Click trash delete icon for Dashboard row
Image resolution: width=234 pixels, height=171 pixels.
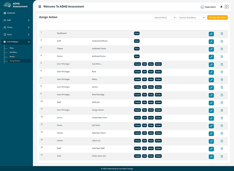tap(222, 34)
